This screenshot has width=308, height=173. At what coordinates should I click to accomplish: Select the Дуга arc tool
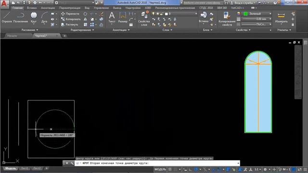click(44, 17)
